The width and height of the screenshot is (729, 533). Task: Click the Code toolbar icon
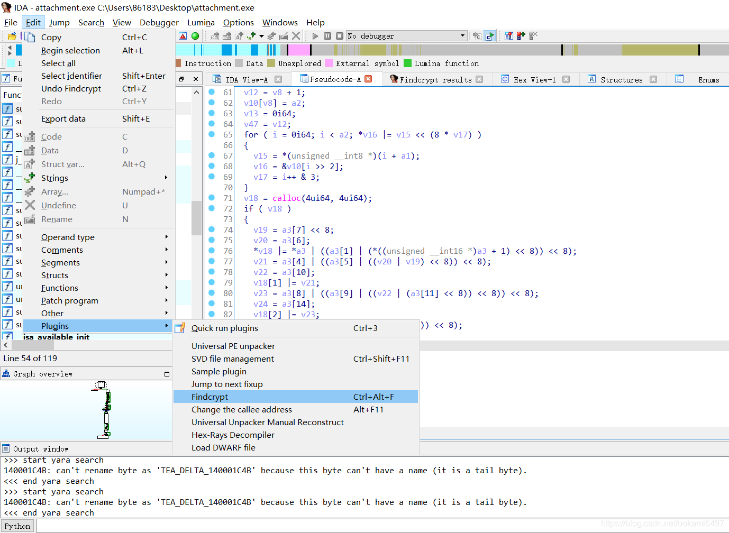215,36
